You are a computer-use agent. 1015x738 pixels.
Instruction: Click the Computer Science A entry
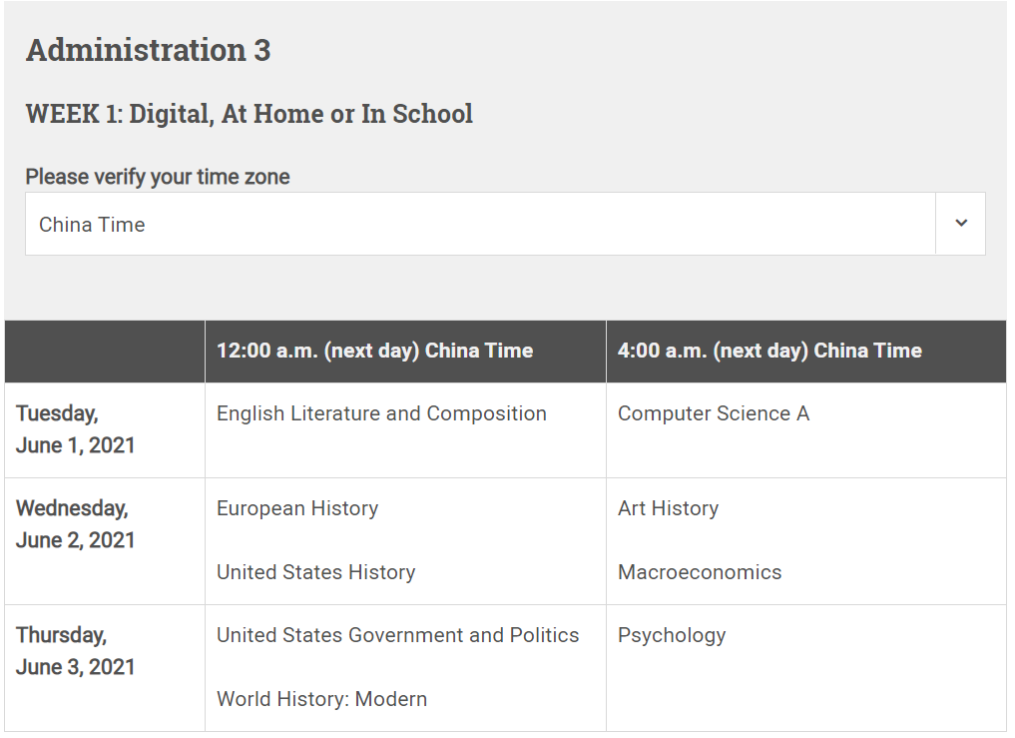point(714,413)
